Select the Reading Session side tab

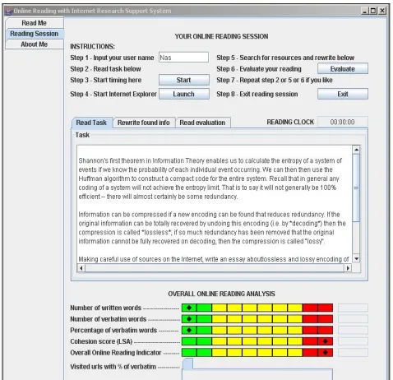click(x=35, y=34)
